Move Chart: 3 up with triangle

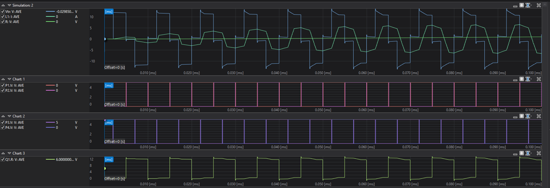pos(3,153)
